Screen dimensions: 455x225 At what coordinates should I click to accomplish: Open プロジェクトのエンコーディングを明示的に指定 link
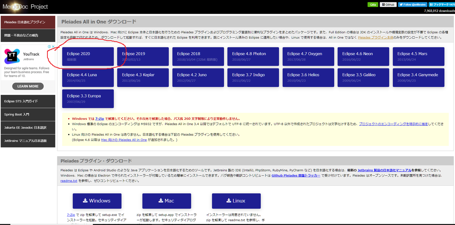(393, 124)
